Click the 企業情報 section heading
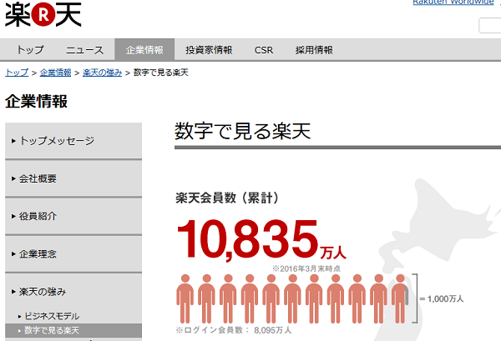Image resolution: width=501 pixels, height=341 pixels. pyautogui.click(x=36, y=102)
